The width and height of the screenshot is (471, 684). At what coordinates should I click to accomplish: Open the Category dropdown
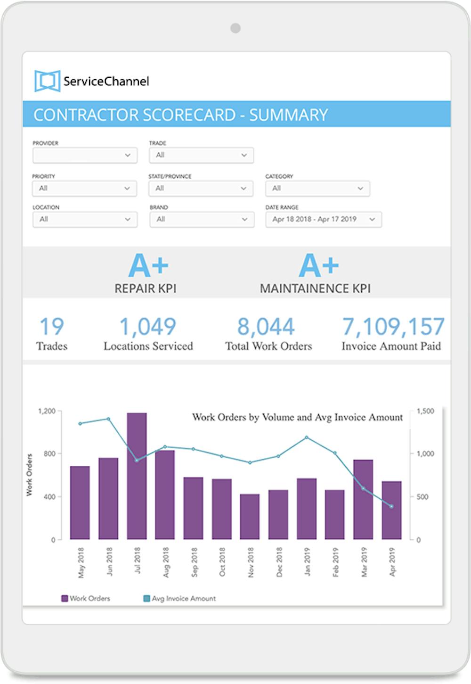click(317, 188)
